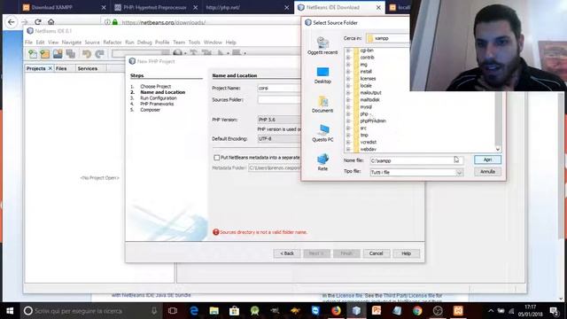Click the Sources Folder field
The height and width of the screenshot is (319, 567).
click(x=279, y=100)
